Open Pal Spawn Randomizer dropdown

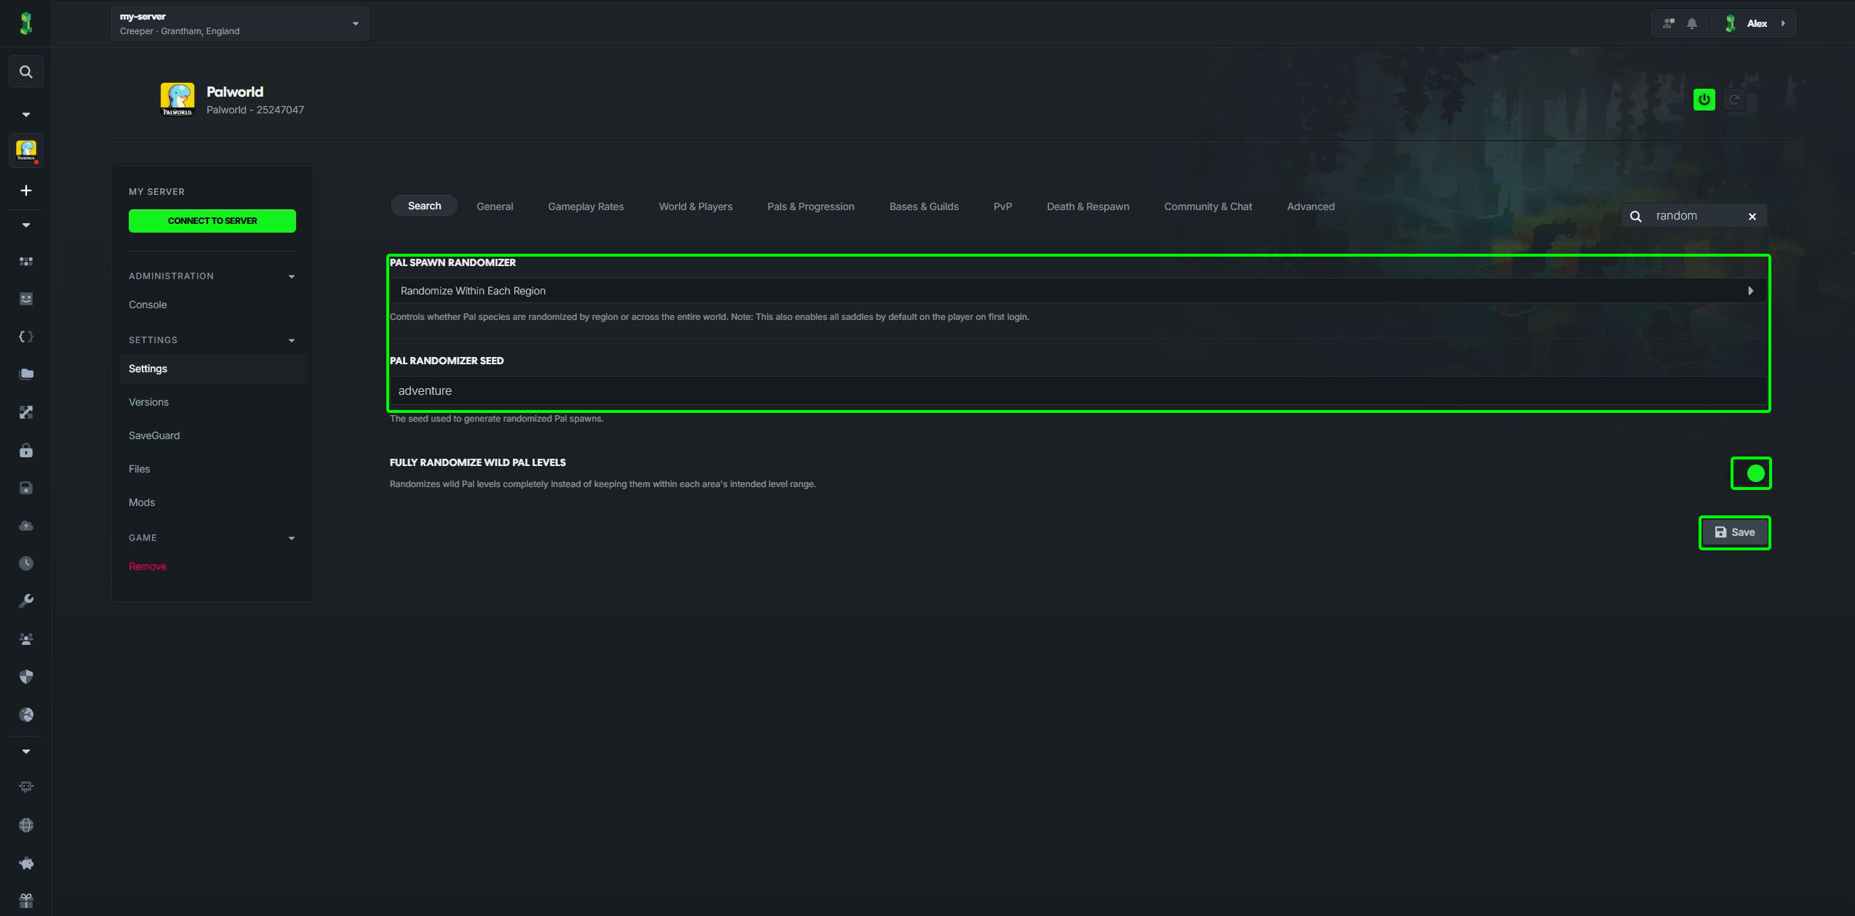[1078, 291]
